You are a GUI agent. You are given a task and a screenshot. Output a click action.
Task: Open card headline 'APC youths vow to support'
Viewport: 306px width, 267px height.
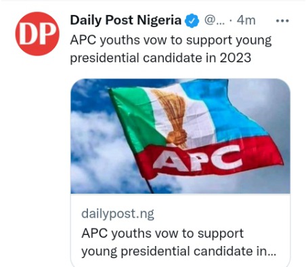pos(162,233)
